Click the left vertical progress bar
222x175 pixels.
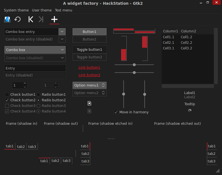point(124,48)
